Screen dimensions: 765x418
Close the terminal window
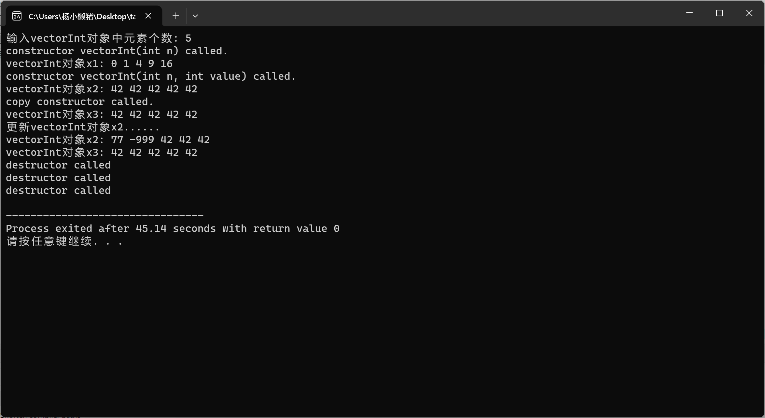(749, 13)
